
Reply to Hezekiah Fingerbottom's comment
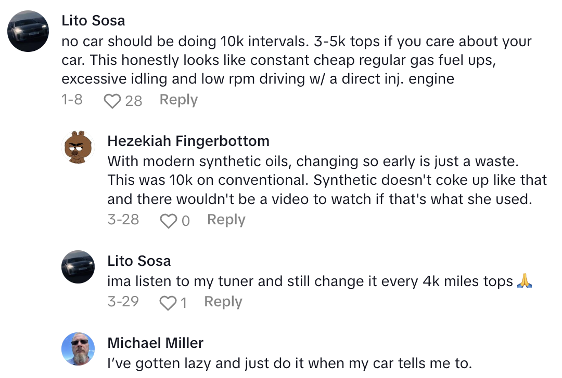[x=226, y=220]
